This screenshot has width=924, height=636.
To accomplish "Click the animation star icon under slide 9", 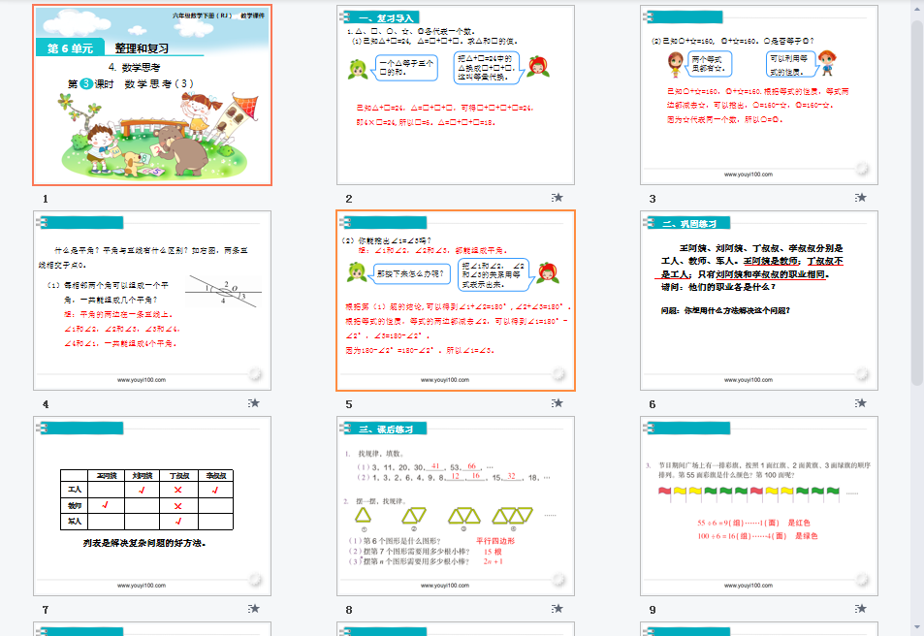I will (x=860, y=609).
